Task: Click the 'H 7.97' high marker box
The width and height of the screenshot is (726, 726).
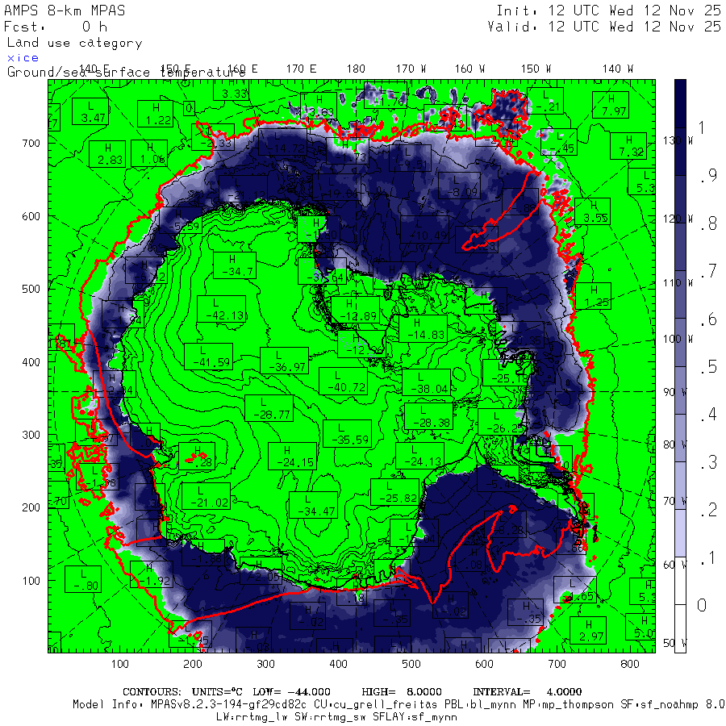Action: [x=611, y=105]
